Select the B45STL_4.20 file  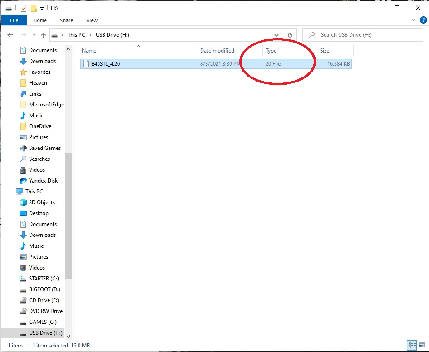[216, 63]
